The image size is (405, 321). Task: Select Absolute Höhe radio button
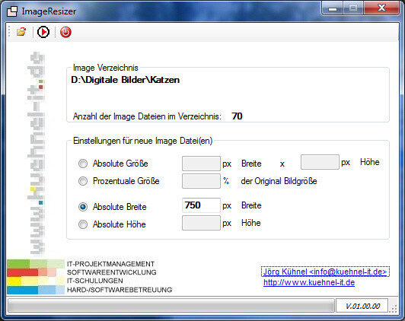pyautogui.click(x=83, y=224)
